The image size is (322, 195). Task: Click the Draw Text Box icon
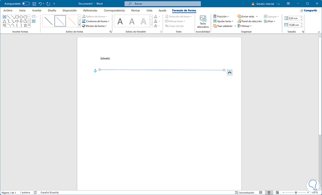pyautogui.click(x=34, y=21)
